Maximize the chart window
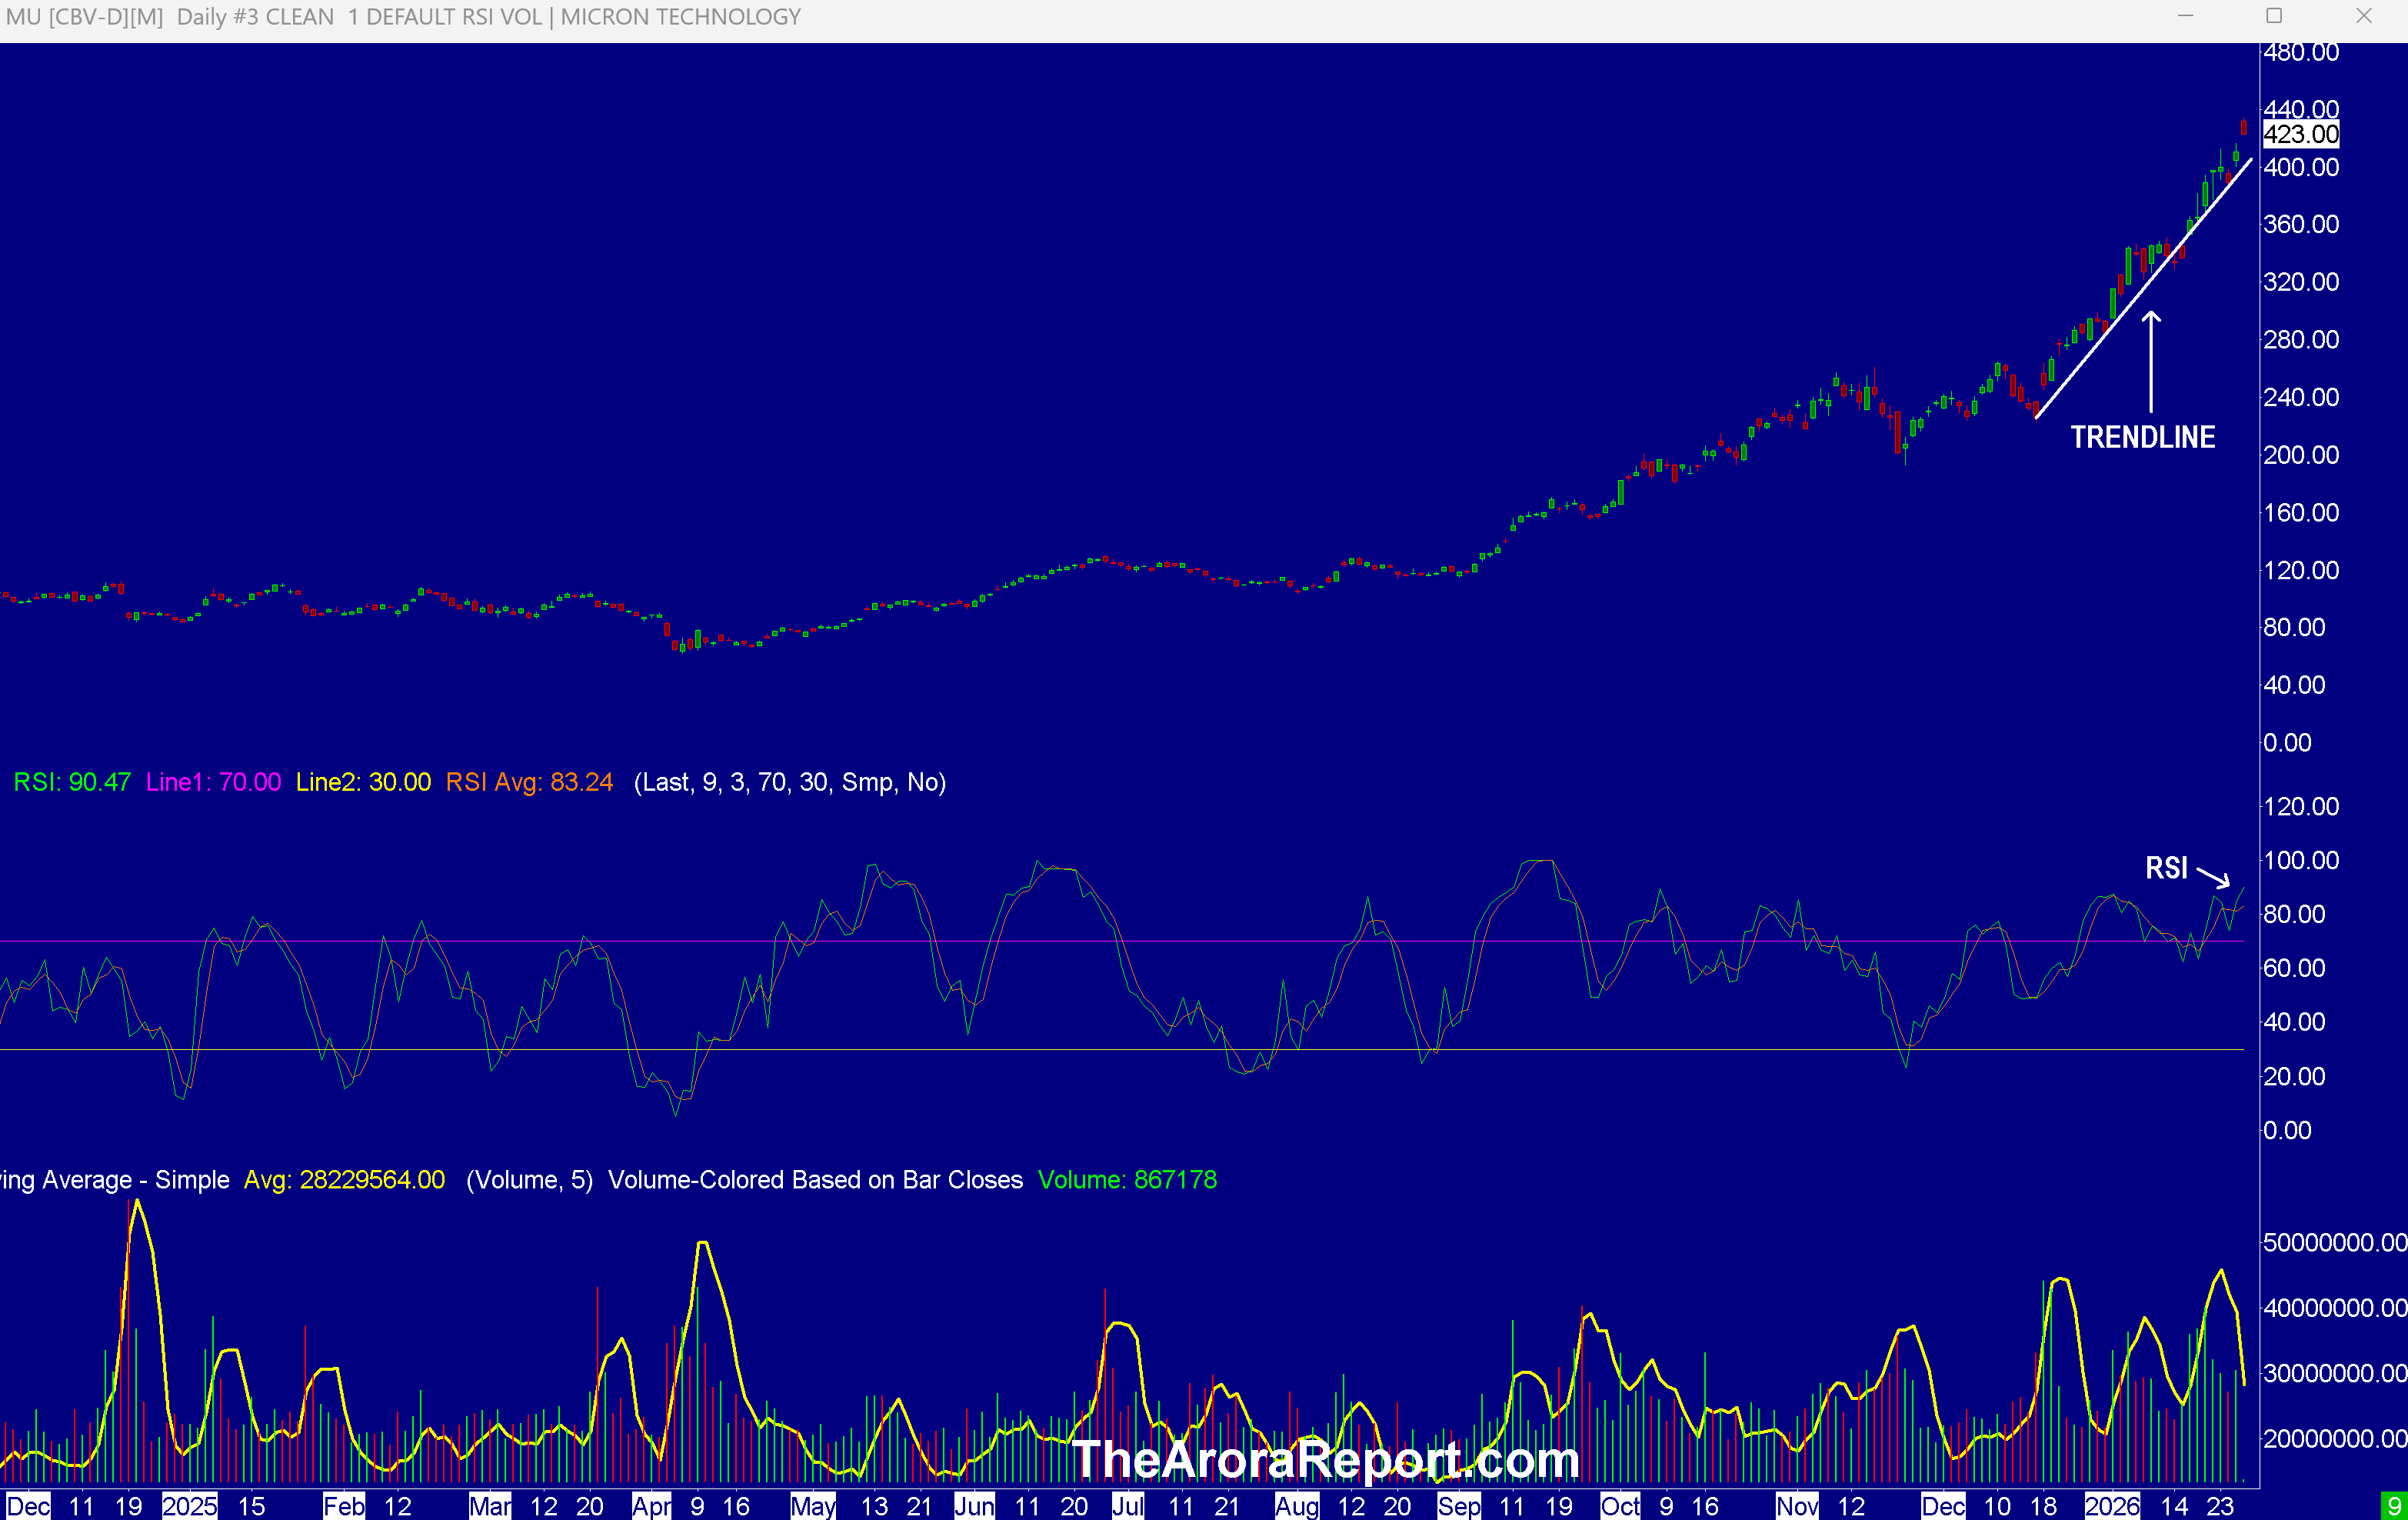The width and height of the screenshot is (2408, 1520). [x=2274, y=16]
